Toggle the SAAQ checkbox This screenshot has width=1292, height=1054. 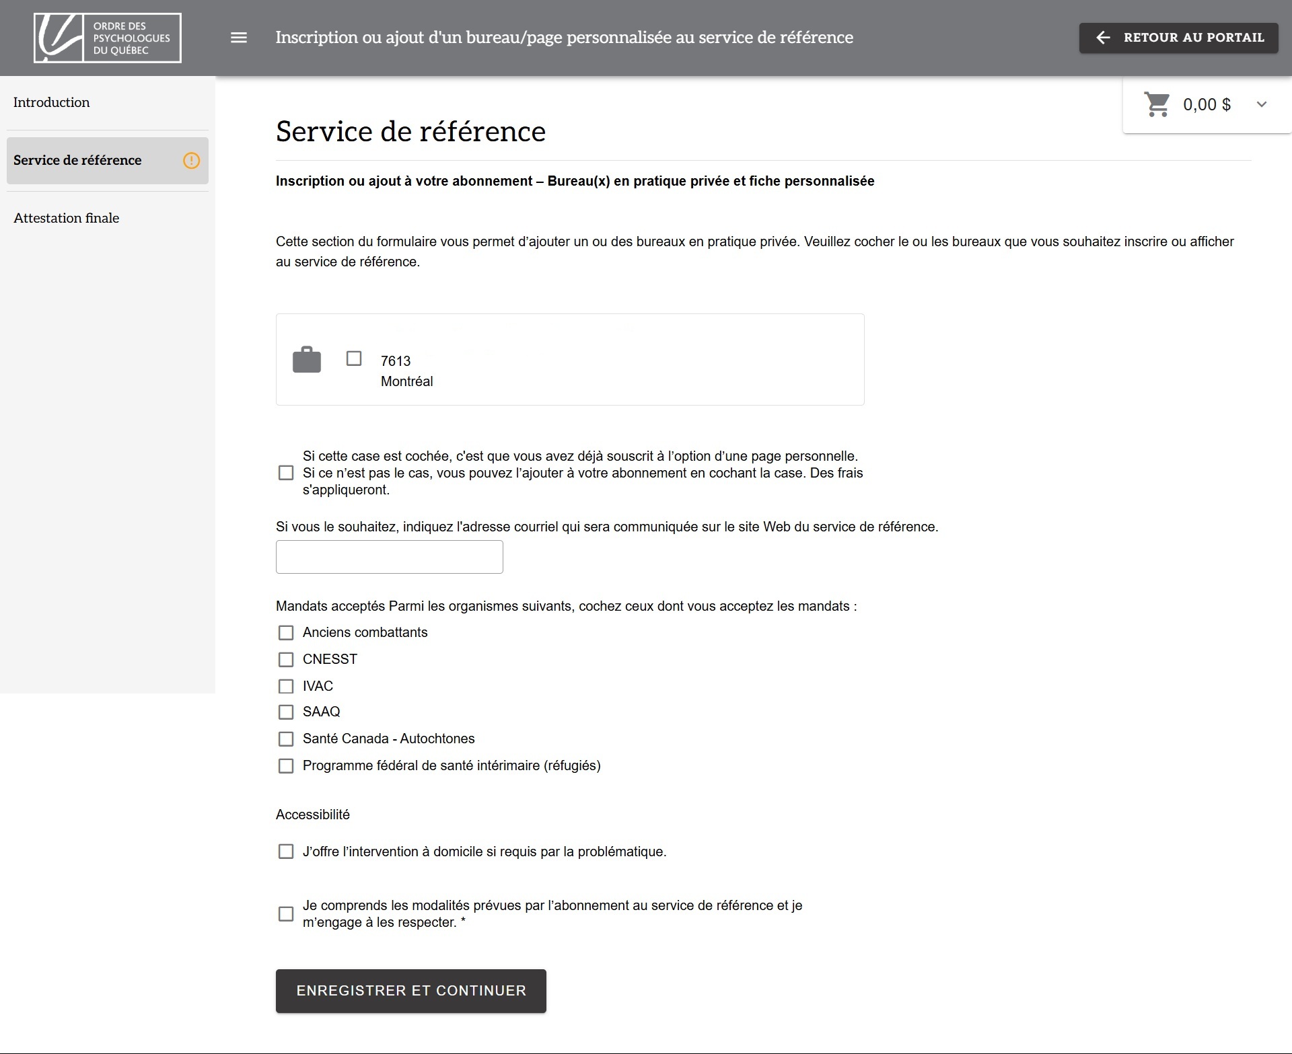click(x=286, y=712)
